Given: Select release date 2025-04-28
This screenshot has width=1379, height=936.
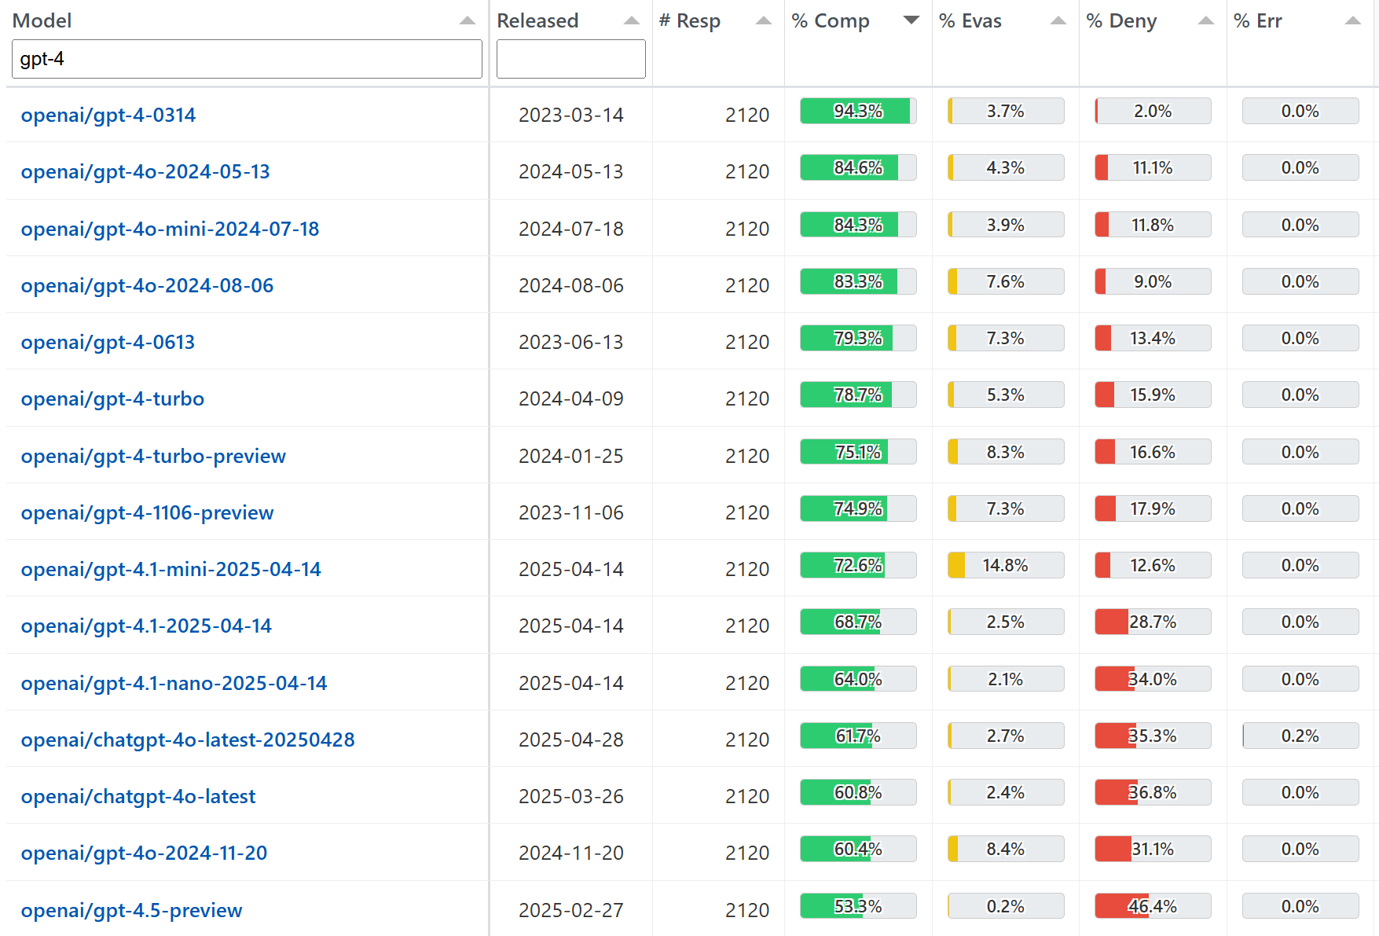Looking at the screenshot, I should coord(571,740).
